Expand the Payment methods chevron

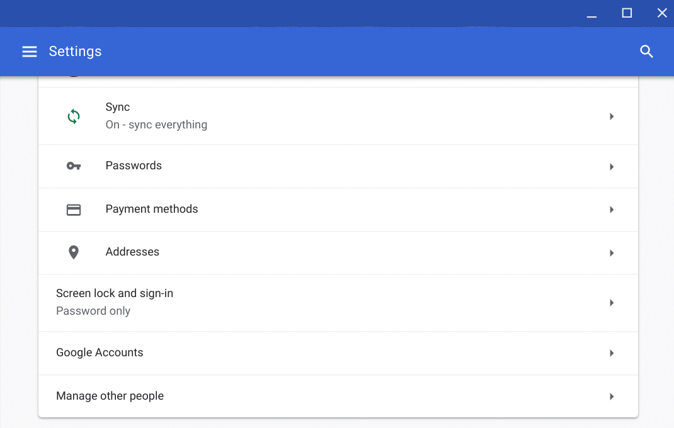coord(611,210)
